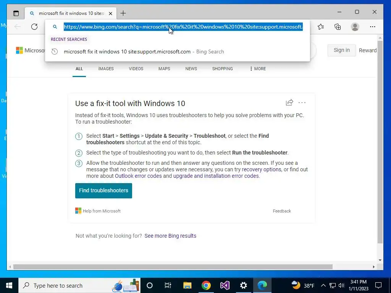This screenshot has height=293, width=391.
Task: Click 'Use a fix-it tool with Windows 10' heading
Action: pos(130,103)
